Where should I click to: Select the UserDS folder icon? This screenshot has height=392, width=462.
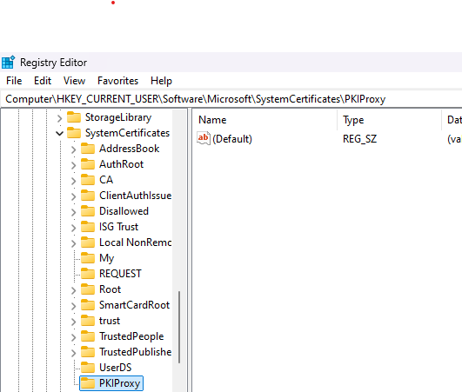(x=88, y=368)
